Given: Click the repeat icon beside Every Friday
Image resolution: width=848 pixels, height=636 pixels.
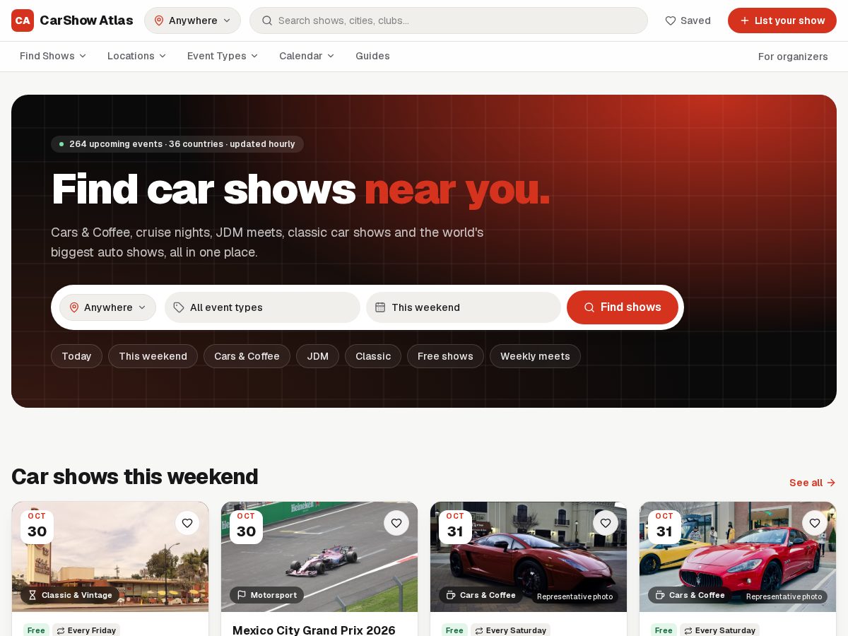Looking at the screenshot, I should [61, 630].
